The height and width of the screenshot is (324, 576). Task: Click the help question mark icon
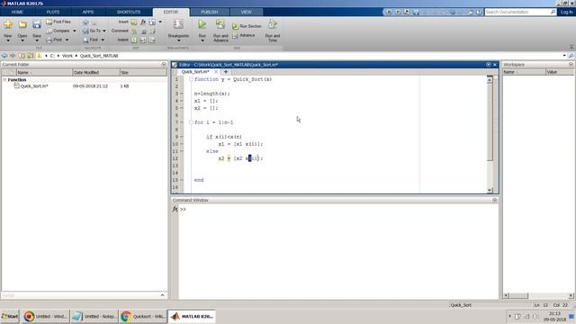point(479,12)
